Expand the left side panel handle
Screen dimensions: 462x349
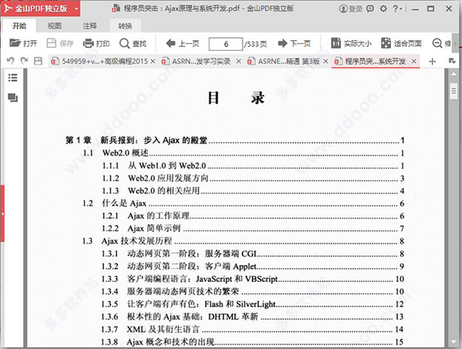(2, 213)
